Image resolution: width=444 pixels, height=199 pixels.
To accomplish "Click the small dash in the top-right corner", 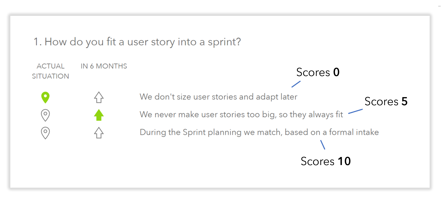I will pyautogui.click(x=439, y=6).
